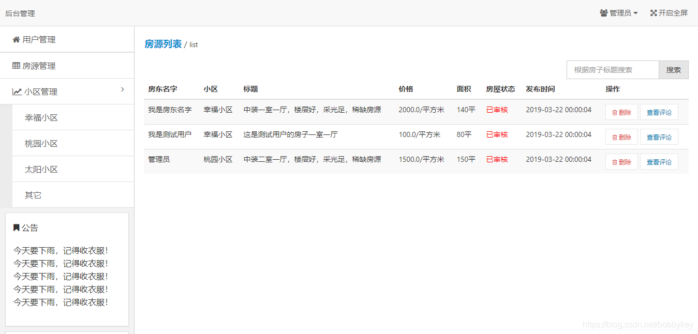The height and width of the screenshot is (334, 698).
Task: Click the 搜索 button
Action: 674,70
